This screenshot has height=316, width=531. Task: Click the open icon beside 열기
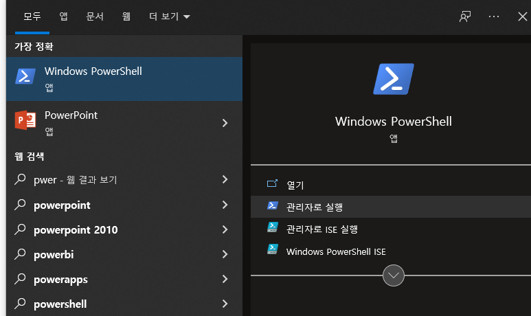coord(272,183)
